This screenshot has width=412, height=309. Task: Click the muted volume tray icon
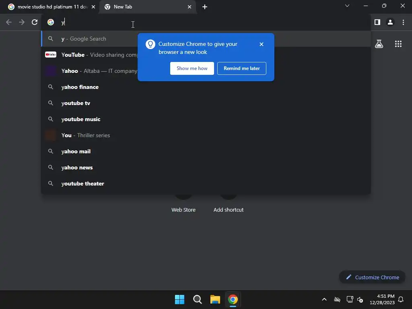coord(360,299)
